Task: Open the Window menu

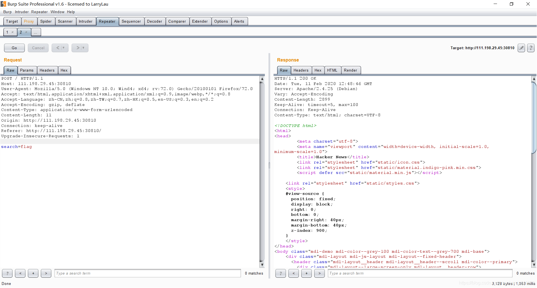Action: pyautogui.click(x=58, y=12)
